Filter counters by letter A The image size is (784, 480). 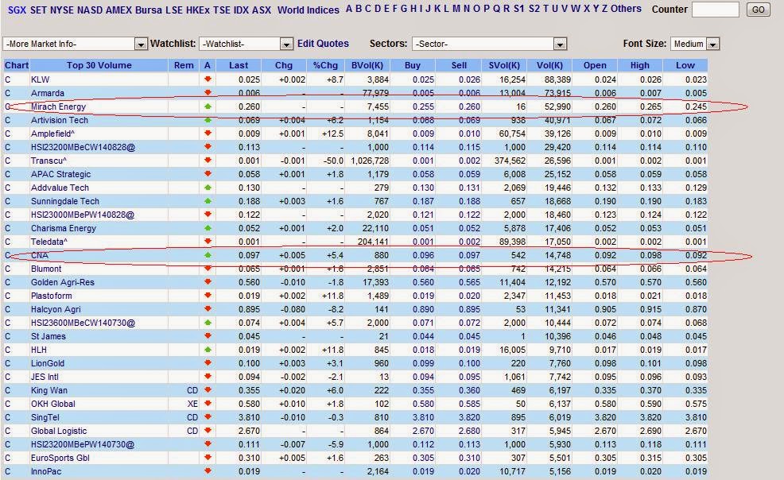(349, 9)
